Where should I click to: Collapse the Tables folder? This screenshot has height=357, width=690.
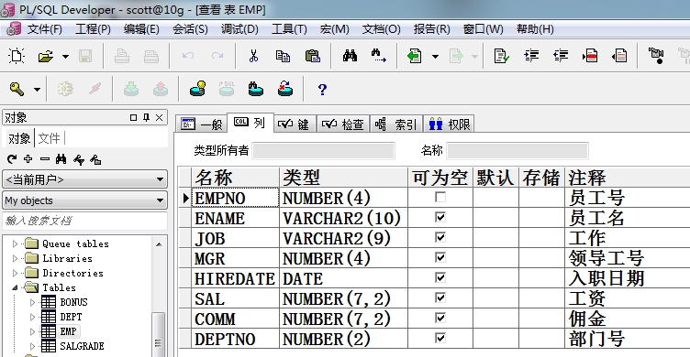(15, 287)
